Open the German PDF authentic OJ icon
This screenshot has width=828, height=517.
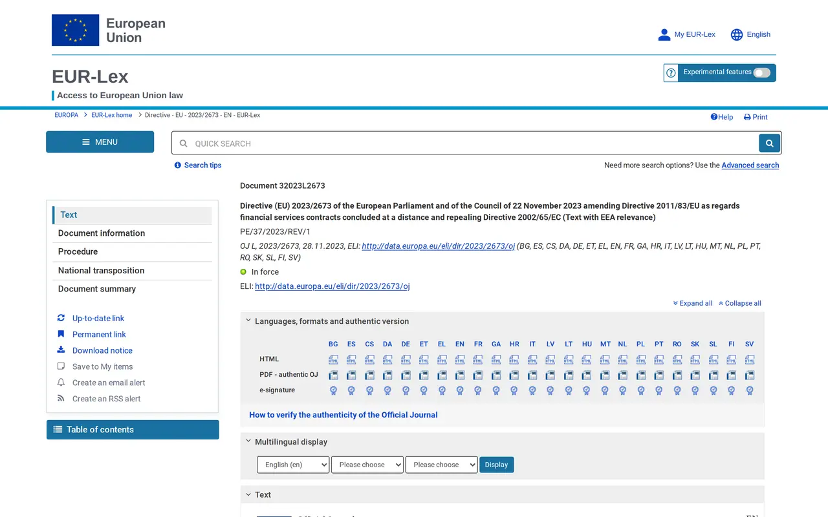click(406, 375)
